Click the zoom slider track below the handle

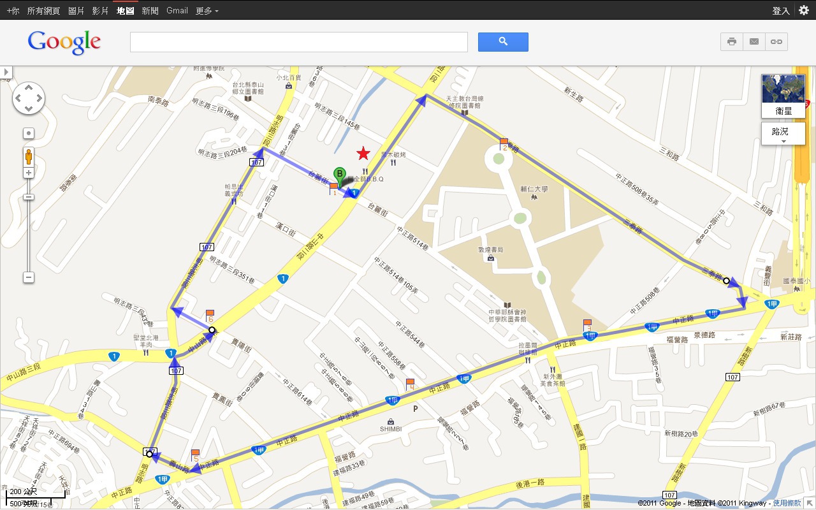(29, 236)
